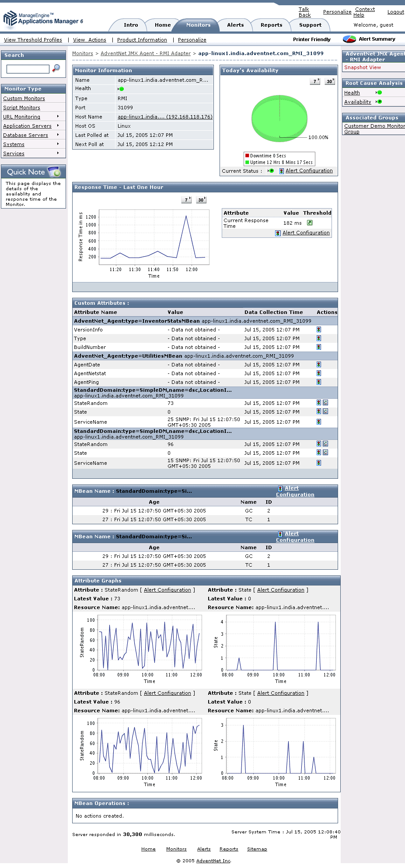Click alert icon on ServiceName 25 SNMP row
Screen dimensions: 405x864
click(x=319, y=422)
